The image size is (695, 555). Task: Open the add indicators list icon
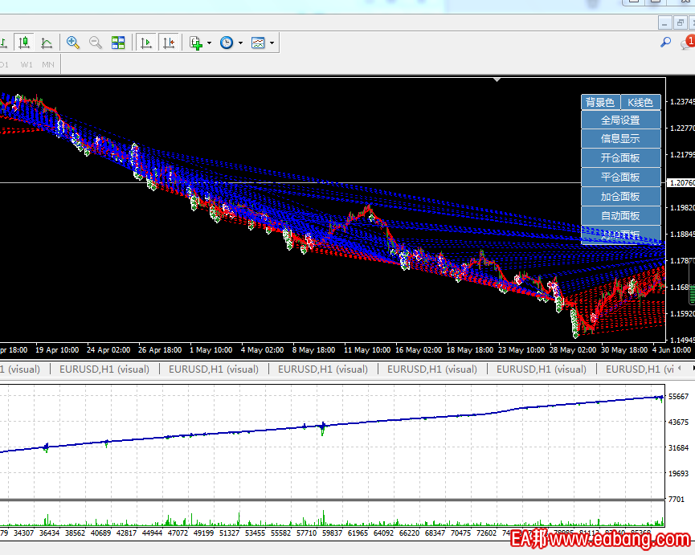tap(195, 43)
